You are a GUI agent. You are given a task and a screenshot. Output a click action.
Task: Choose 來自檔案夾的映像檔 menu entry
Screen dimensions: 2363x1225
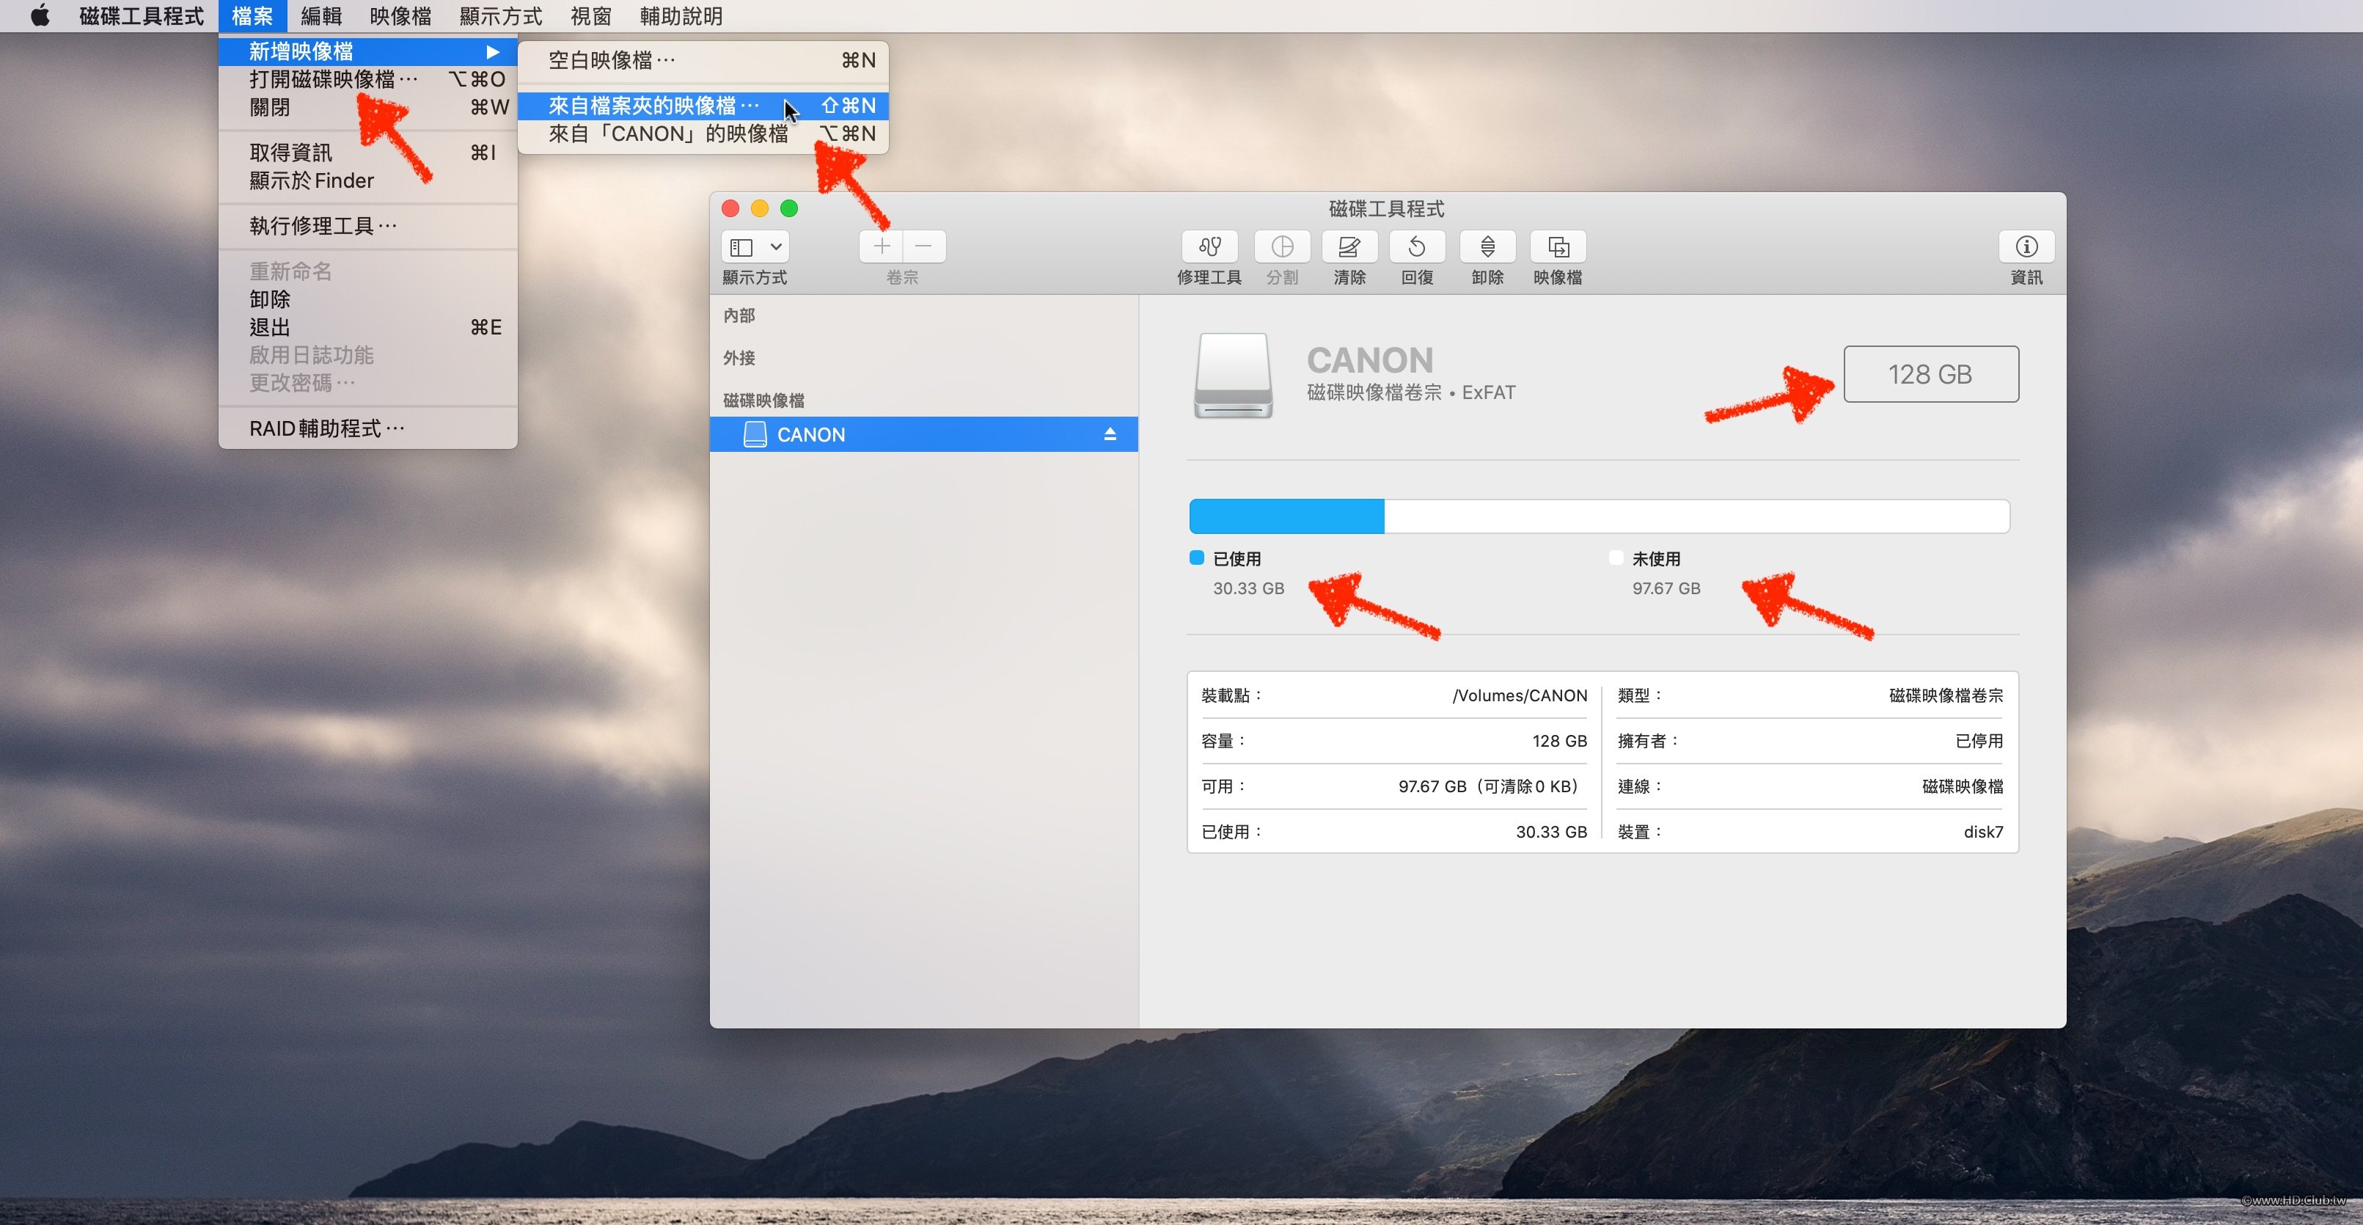653,106
